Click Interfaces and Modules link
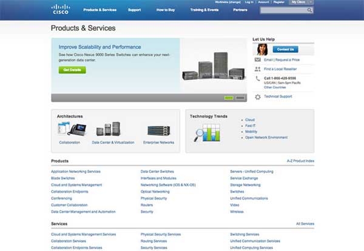 [158, 178]
